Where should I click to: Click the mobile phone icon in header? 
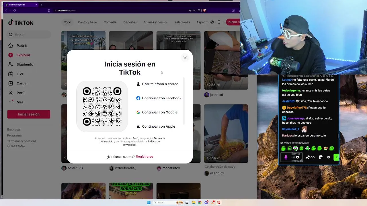(x=219, y=22)
